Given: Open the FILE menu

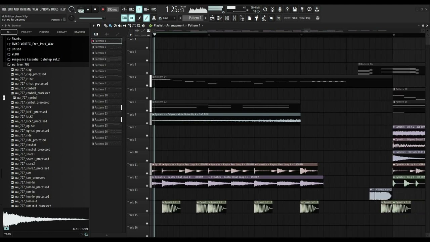Looking at the screenshot, I should pos(4,9).
